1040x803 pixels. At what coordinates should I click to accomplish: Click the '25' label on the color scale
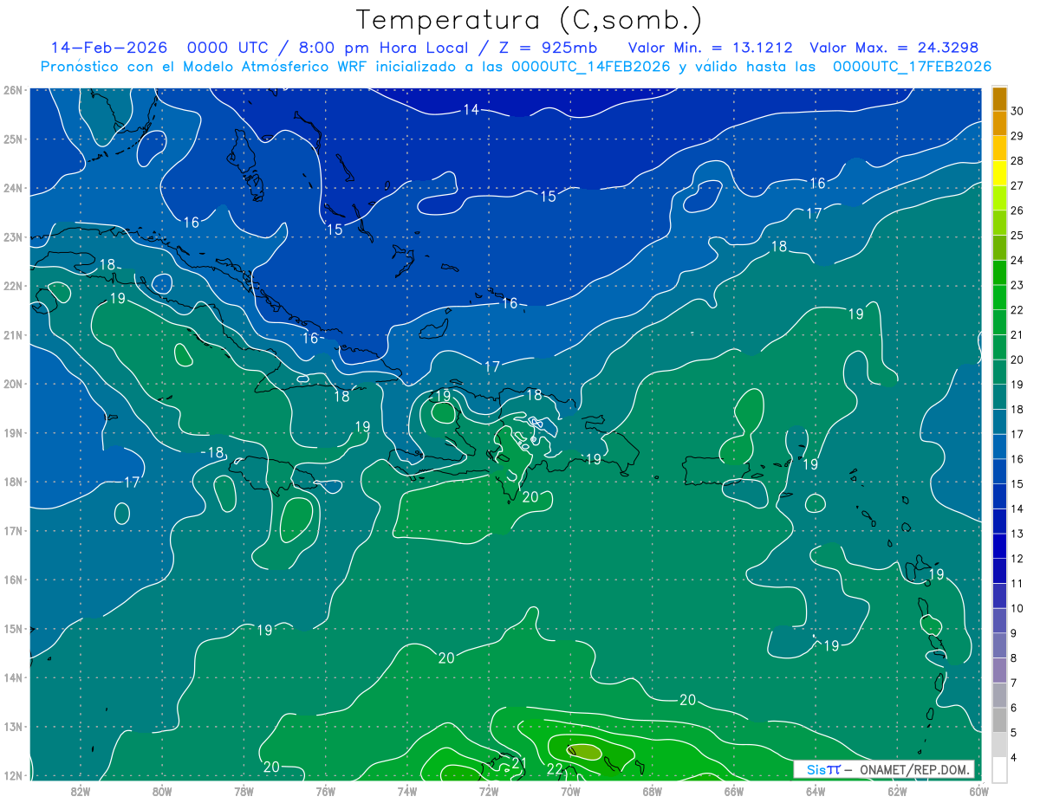[1017, 236]
